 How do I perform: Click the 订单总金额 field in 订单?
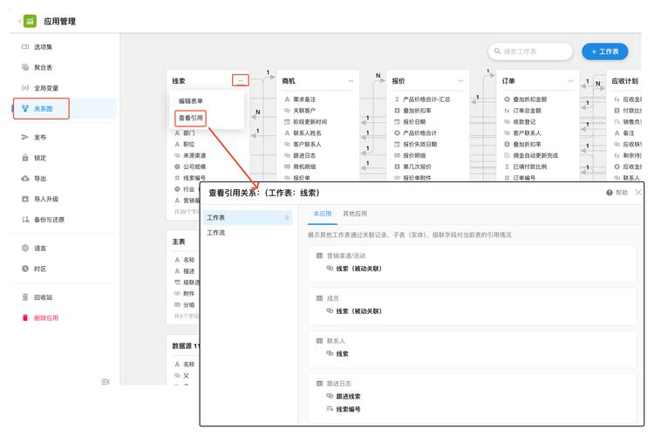(x=528, y=111)
